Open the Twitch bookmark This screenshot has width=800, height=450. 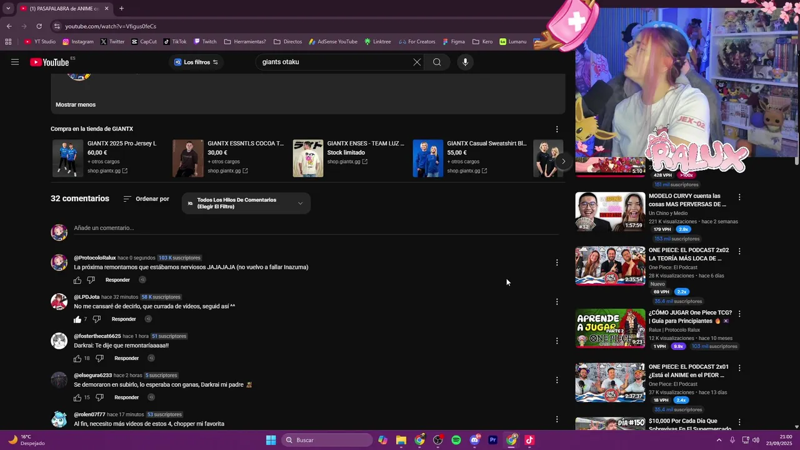(x=205, y=42)
